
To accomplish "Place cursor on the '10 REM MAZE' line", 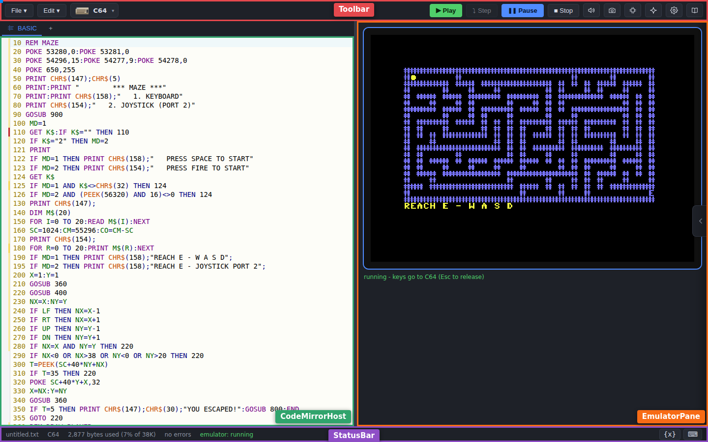I will click(x=182, y=43).
